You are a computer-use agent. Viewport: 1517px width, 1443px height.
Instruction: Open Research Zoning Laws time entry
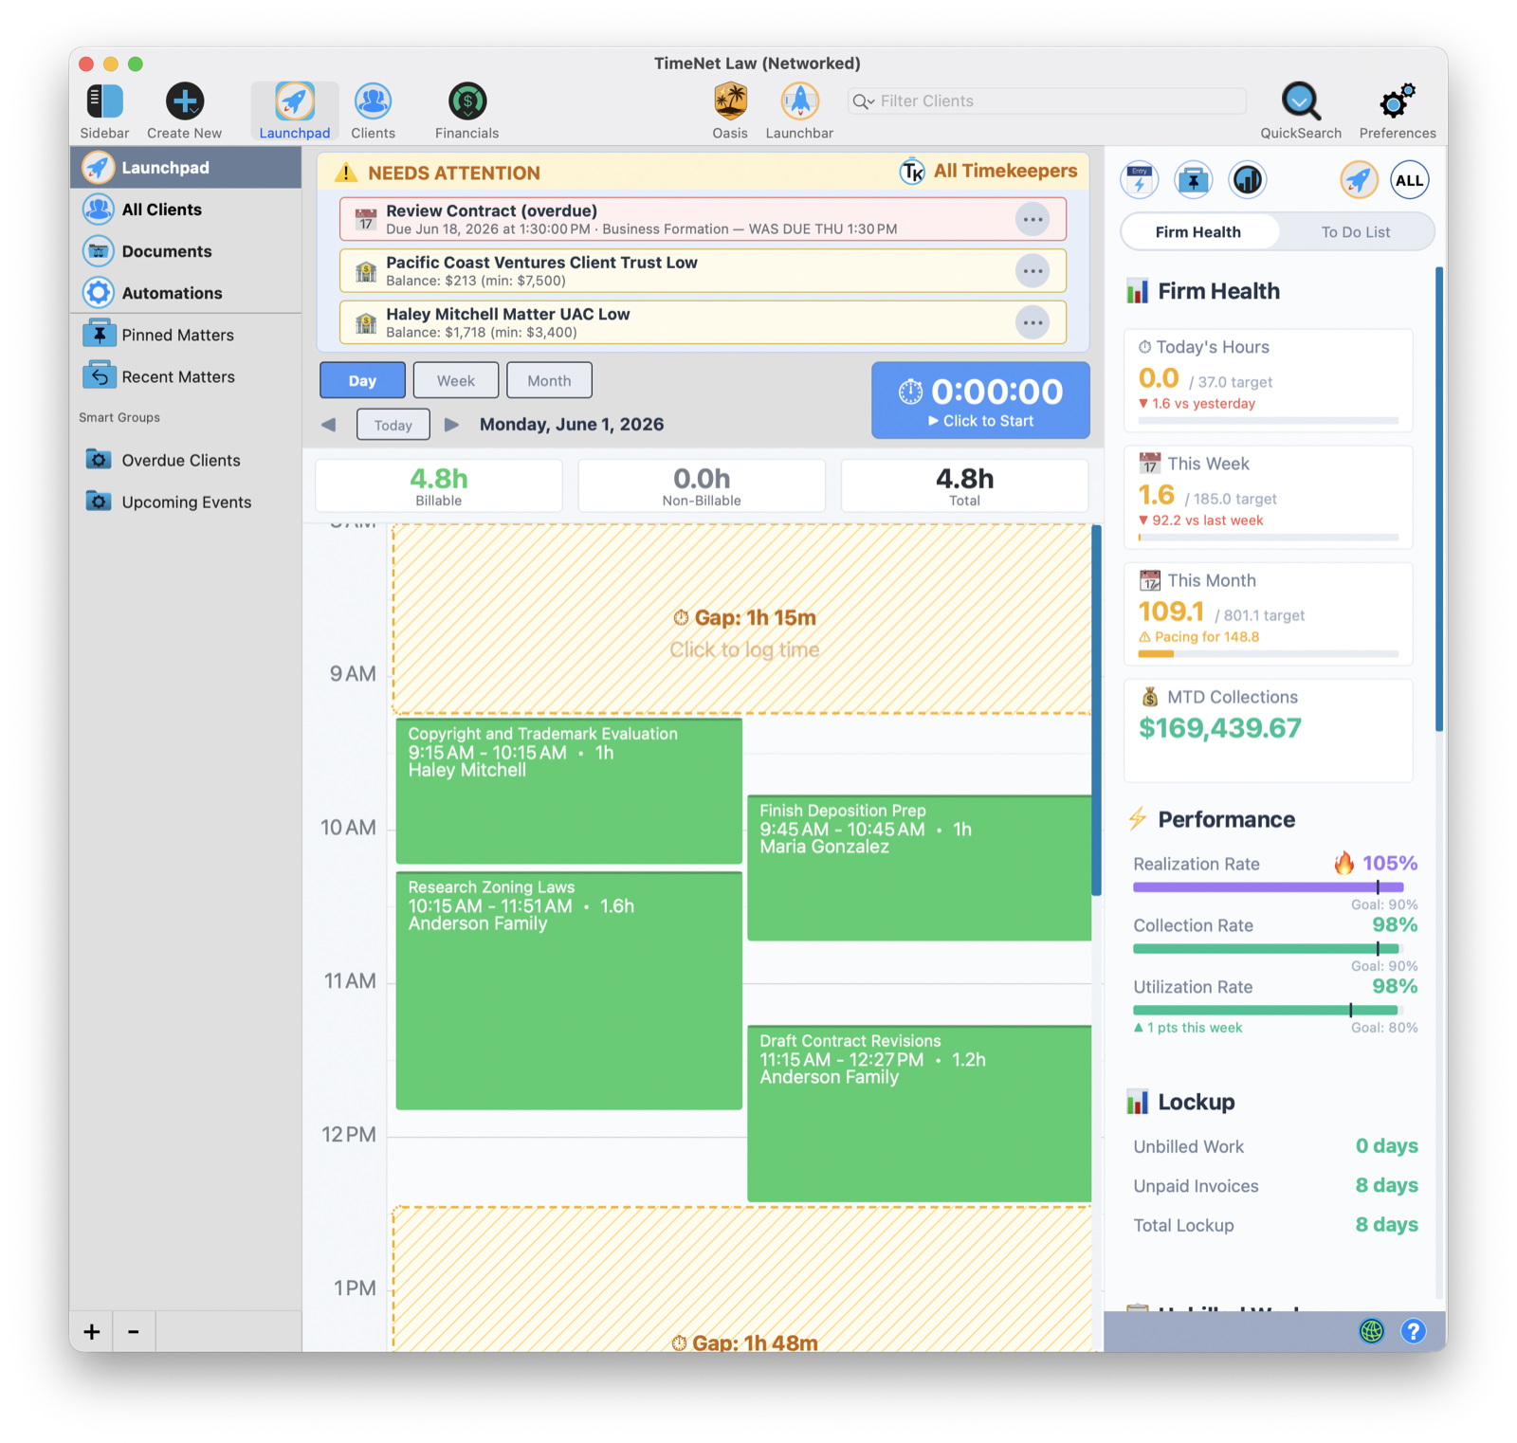point(569,990)
